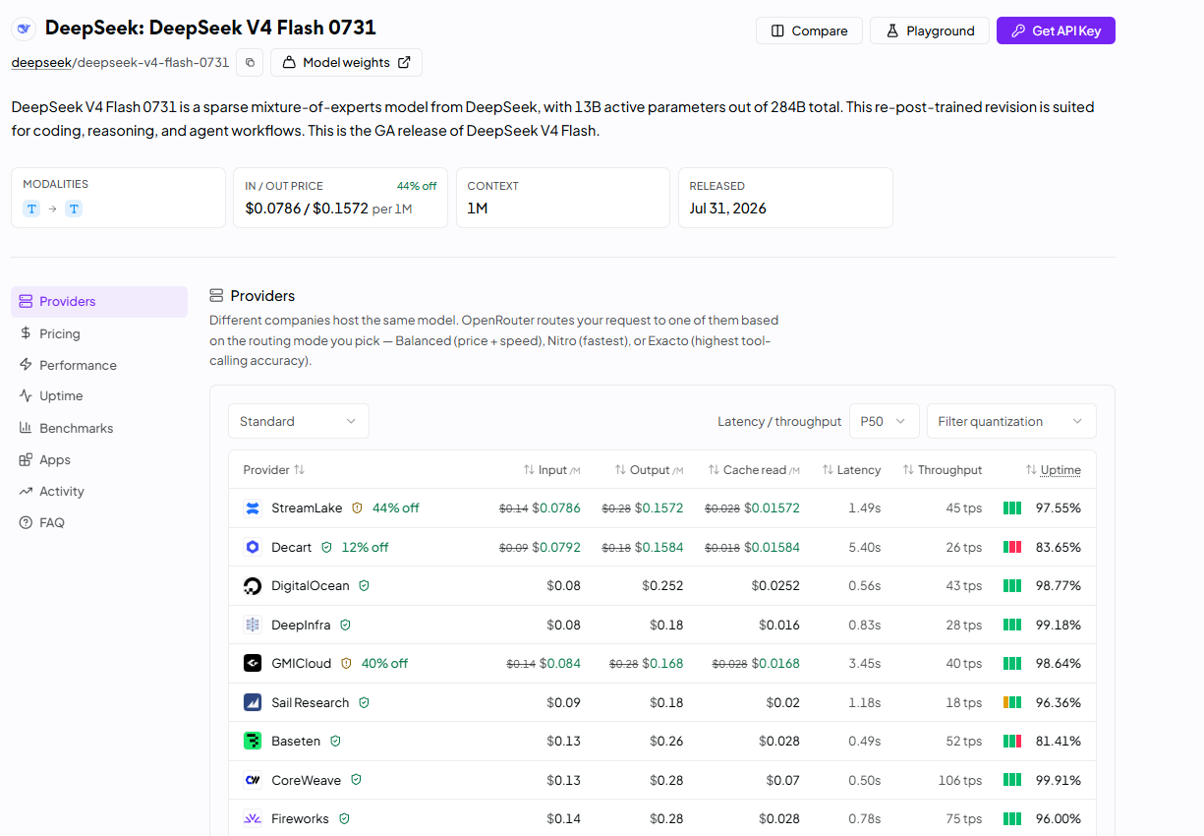Viewport: 1204px width, 836px height.
Task: Click the 44% off label in price card
Action: coord(417,186)
